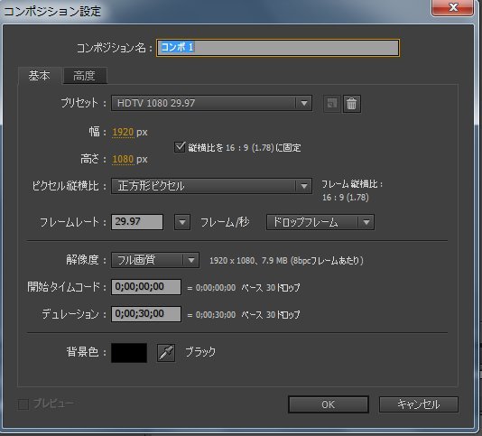Open the ピクセル縦横比 dropdown 正方形ピクセル
Viewport: 482px width, 436px height.
(211, 186)
